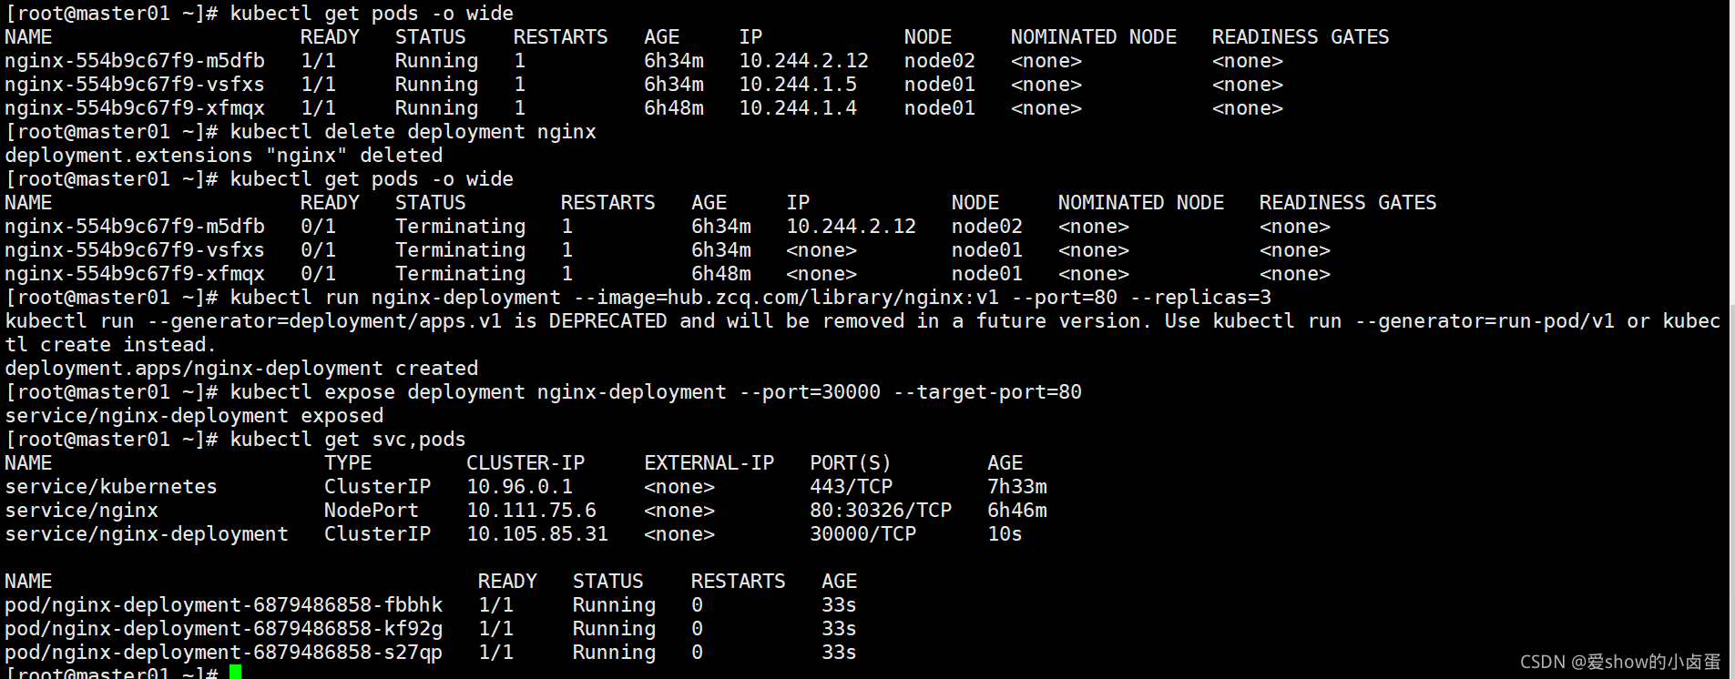Click NOMINATED NODE header in first table

1093,37
